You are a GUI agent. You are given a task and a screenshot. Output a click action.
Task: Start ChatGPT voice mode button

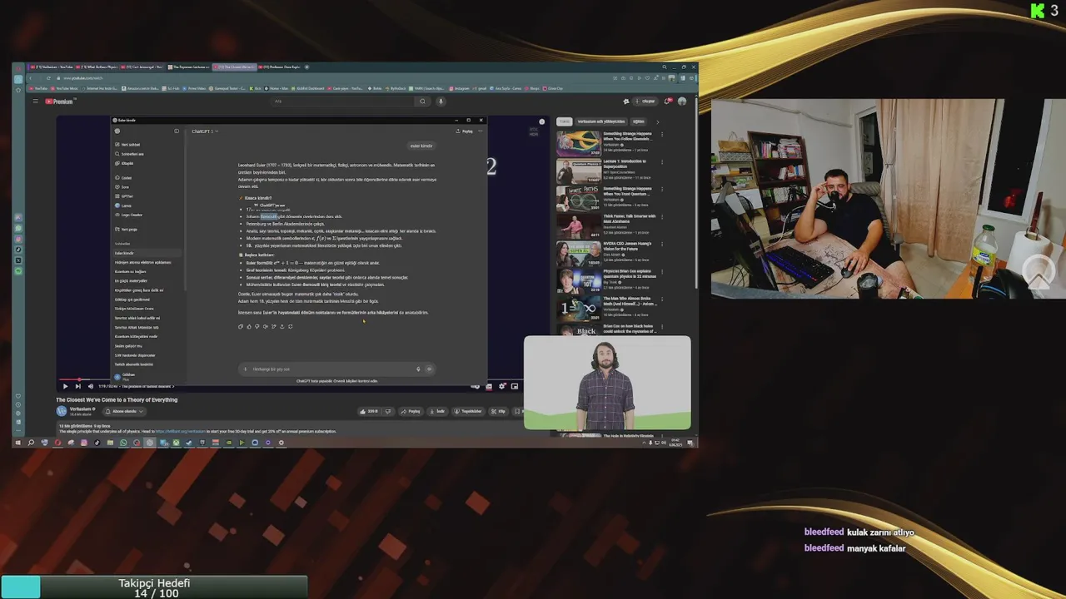pyautogui.click(x=429, y=369)
